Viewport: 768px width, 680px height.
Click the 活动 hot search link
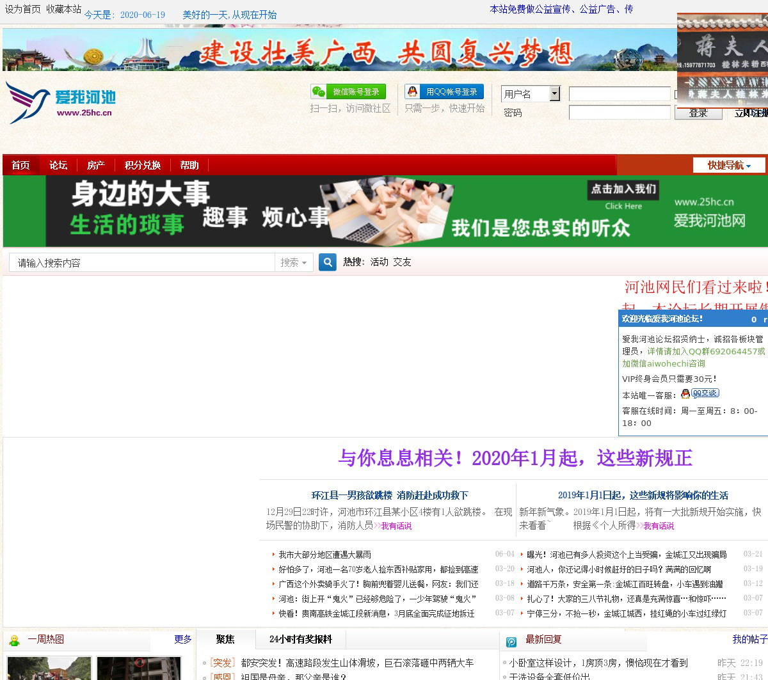[x=380, y=262]
